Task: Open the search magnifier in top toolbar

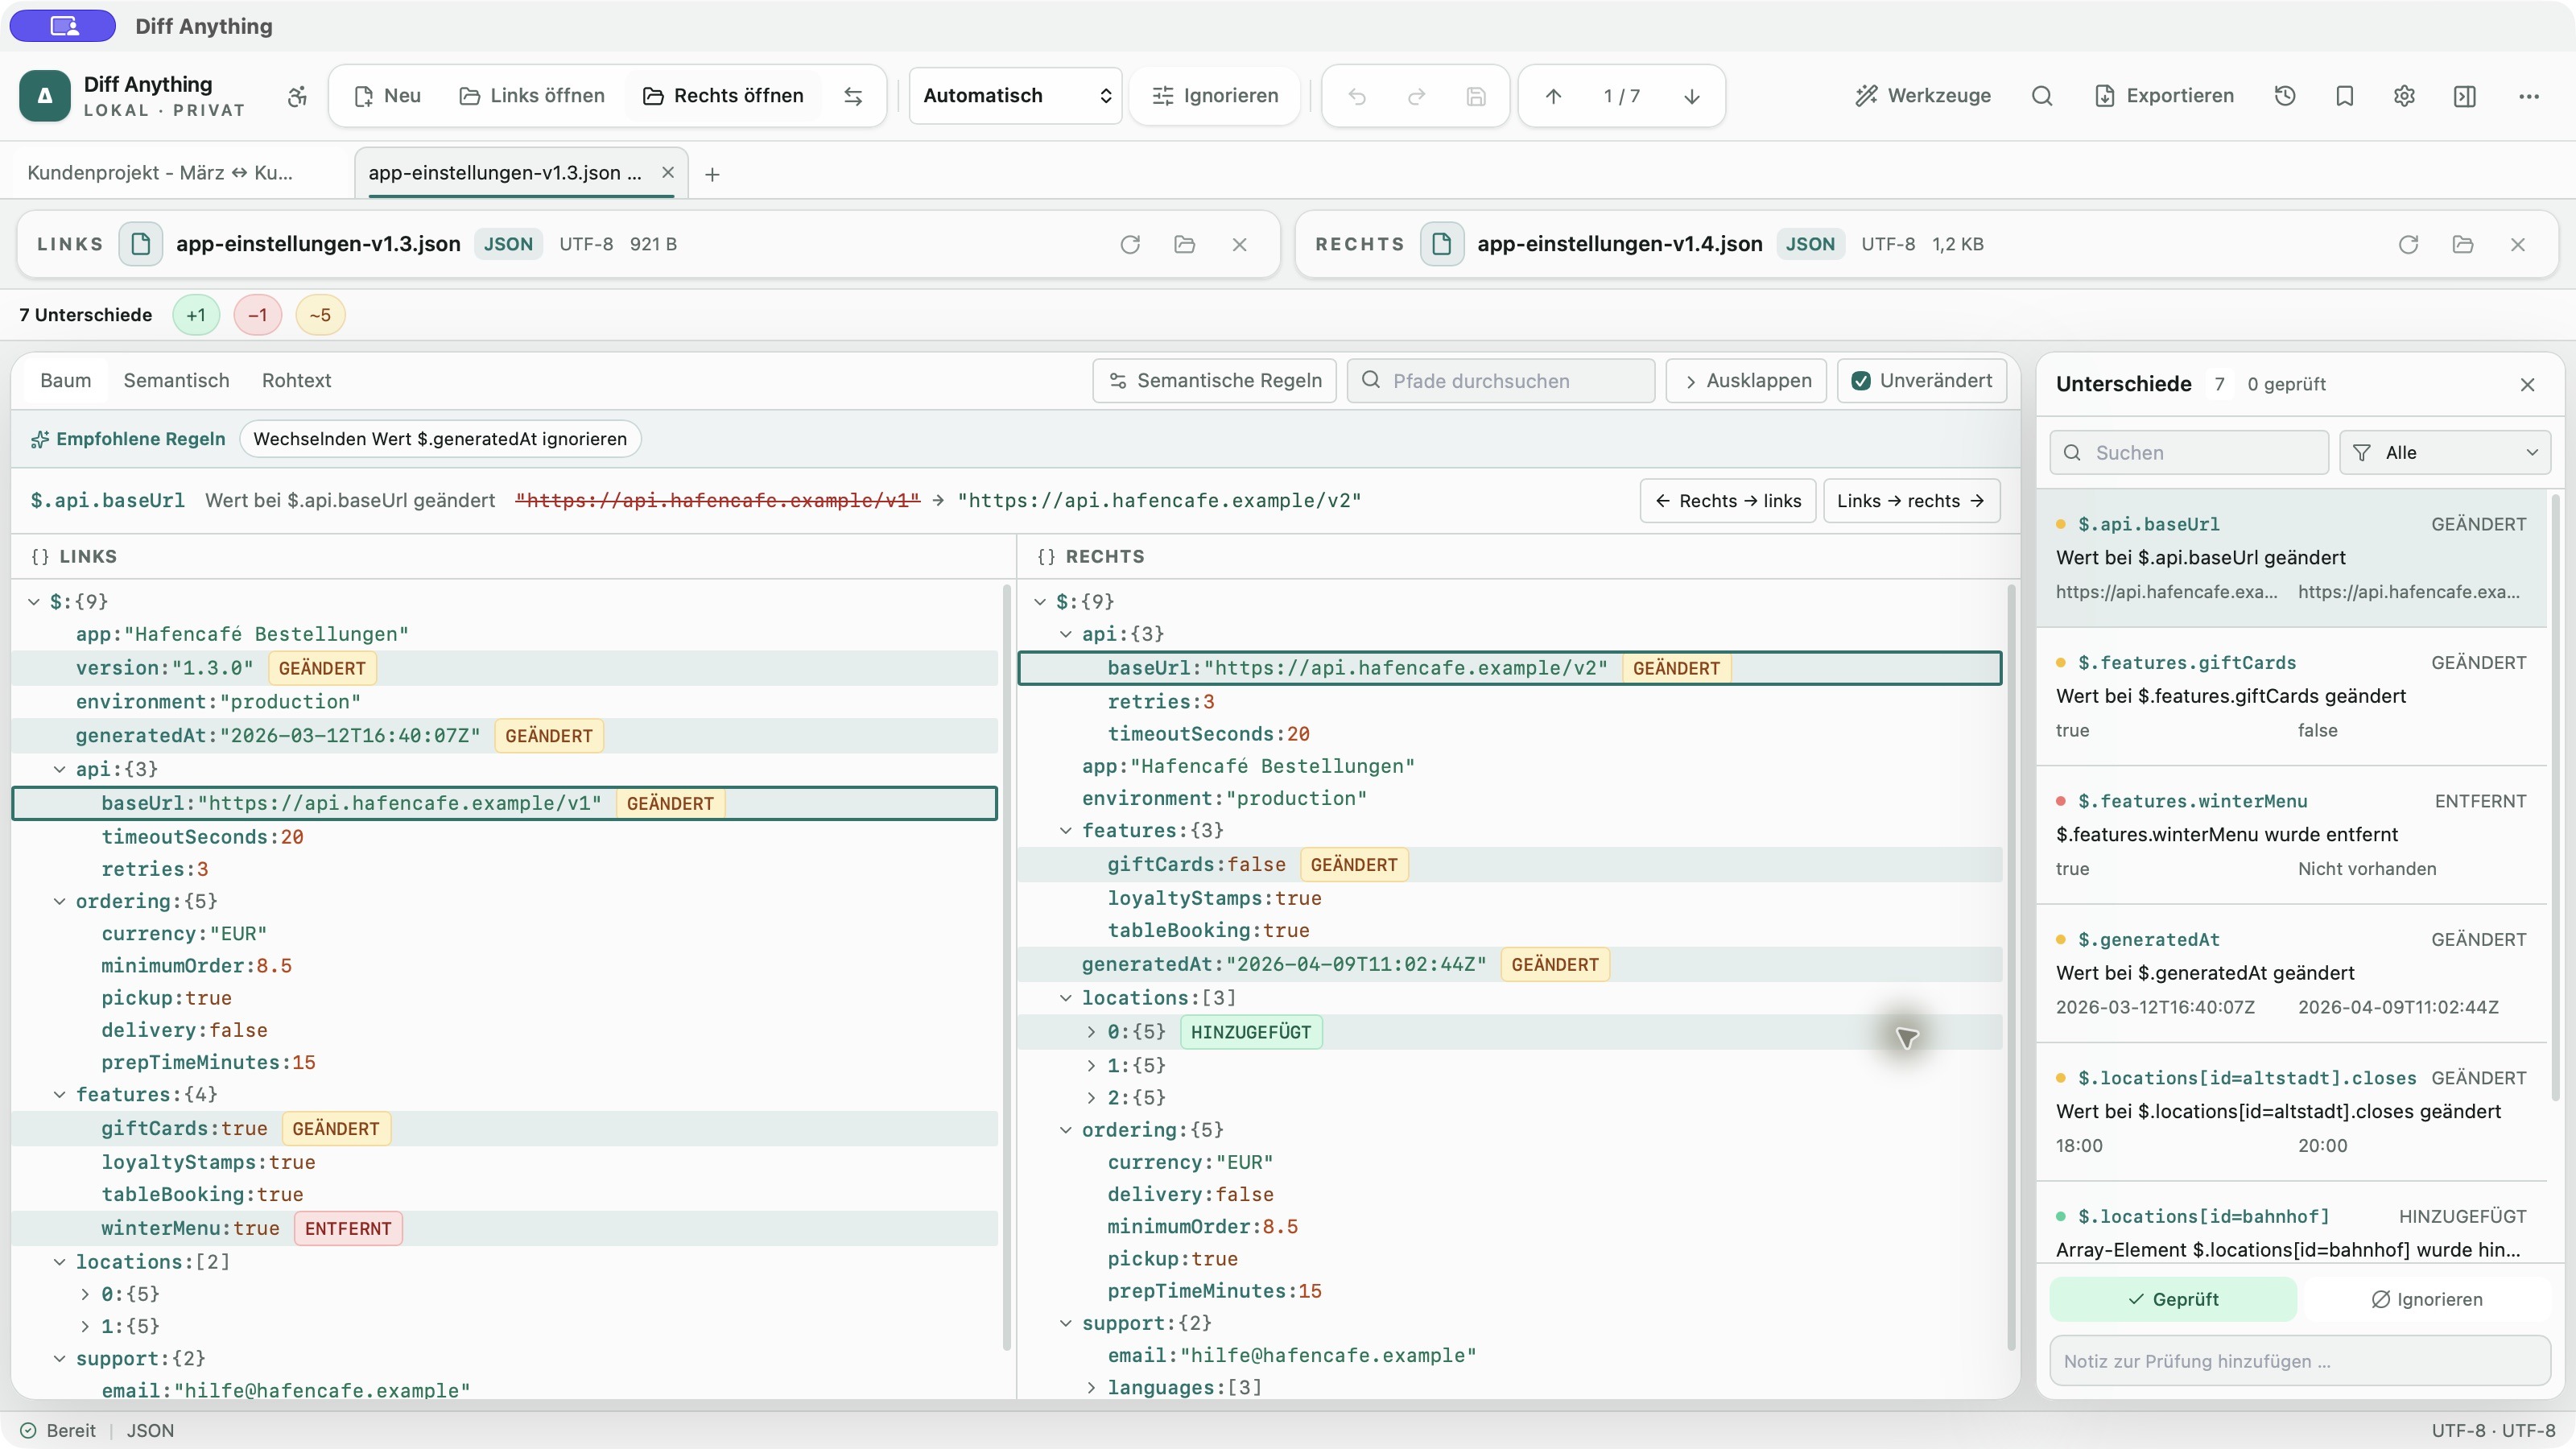Action: coord(2042,96)
